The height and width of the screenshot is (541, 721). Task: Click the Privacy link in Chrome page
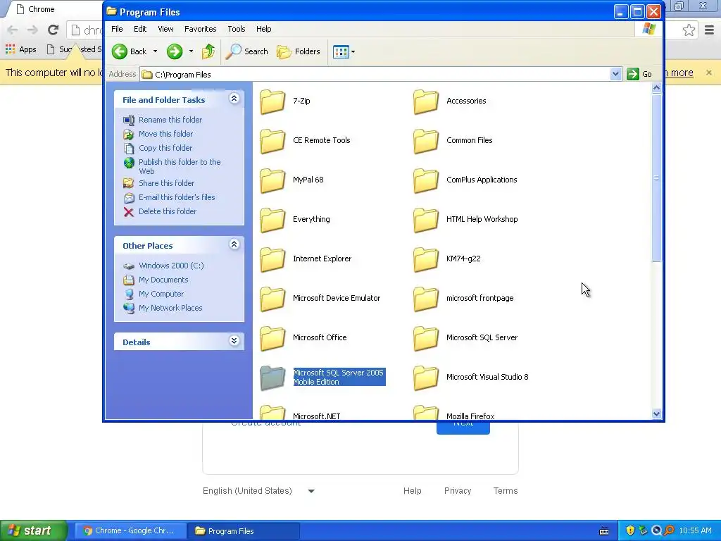coord(458,491)
